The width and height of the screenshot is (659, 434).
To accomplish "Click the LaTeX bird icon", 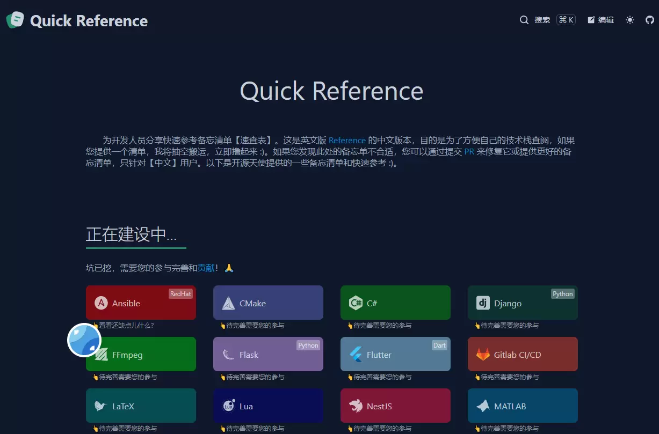I will click(101, 406).
